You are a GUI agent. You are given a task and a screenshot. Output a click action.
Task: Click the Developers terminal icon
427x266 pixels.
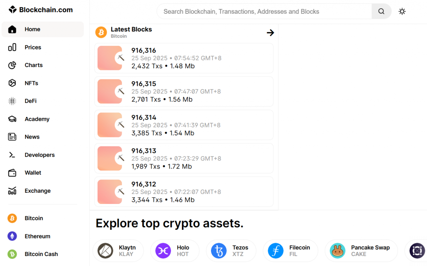pos(12,155)
